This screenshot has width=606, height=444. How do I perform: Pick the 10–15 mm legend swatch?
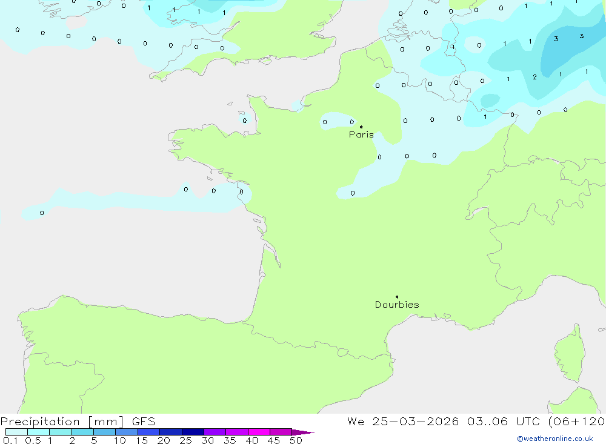tap(127, 432)
